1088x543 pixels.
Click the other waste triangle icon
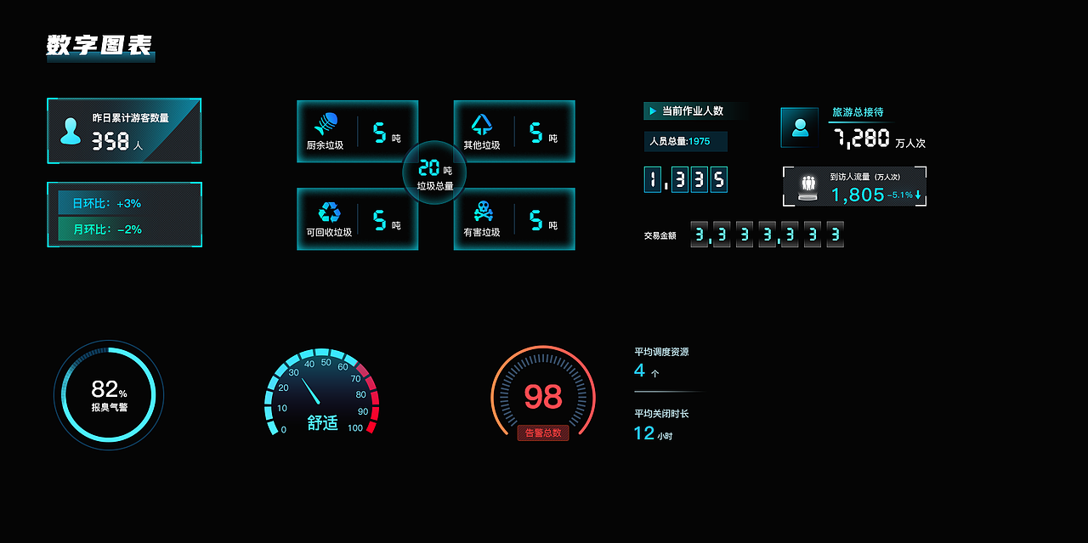[482, 124]
